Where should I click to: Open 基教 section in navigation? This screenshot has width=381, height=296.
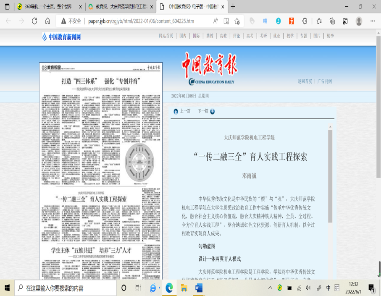(x=210, y=36)
